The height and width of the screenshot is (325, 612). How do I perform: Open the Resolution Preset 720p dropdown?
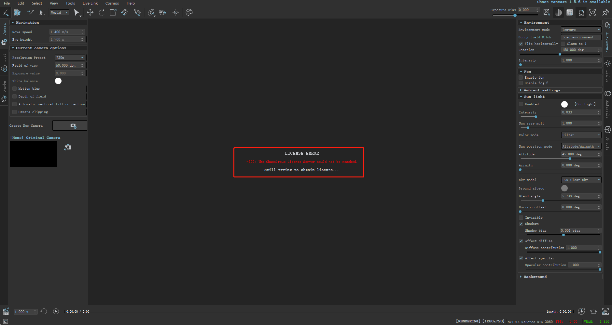click(x=70, y=58)
